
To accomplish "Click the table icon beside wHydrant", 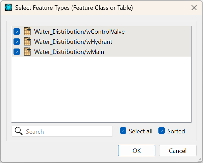I will click(x=27, y=41).
